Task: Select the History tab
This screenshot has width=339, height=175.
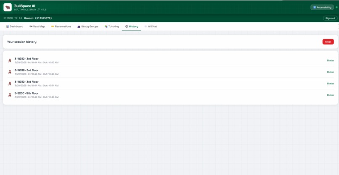Action: tap(132, 26)
